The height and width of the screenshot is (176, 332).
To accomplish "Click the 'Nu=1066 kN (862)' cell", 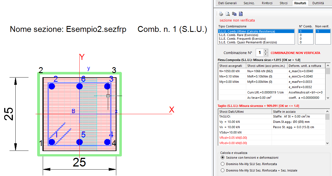I will pyautogui.click(x=267, y=71).
